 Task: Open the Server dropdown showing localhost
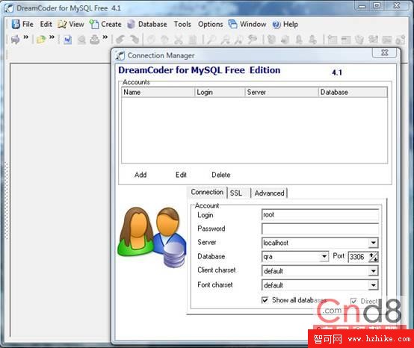click(373, 243)
